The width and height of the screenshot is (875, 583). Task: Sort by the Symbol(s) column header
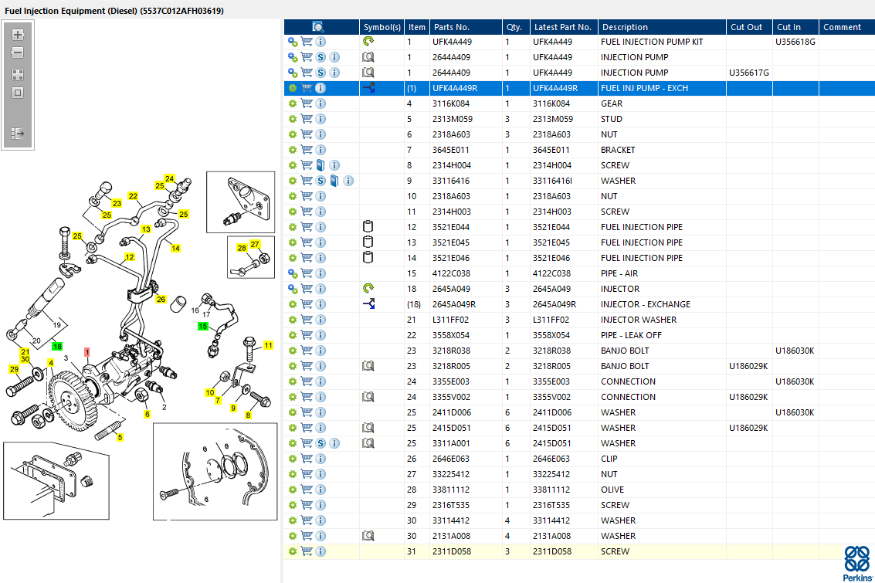coord(382,27)
